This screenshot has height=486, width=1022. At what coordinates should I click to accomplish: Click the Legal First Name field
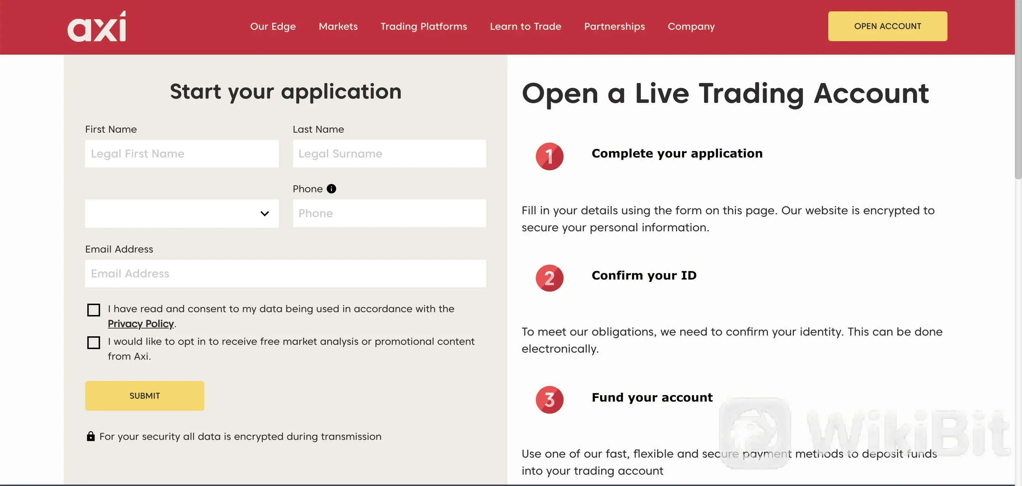(182, 154)
